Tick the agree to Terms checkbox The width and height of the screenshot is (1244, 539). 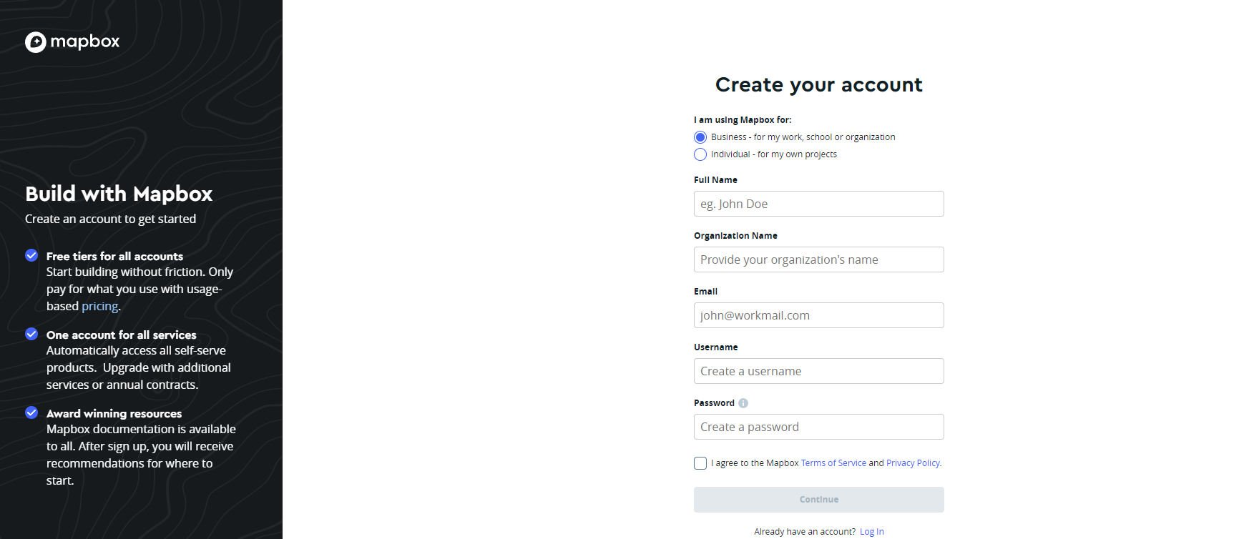700,463
